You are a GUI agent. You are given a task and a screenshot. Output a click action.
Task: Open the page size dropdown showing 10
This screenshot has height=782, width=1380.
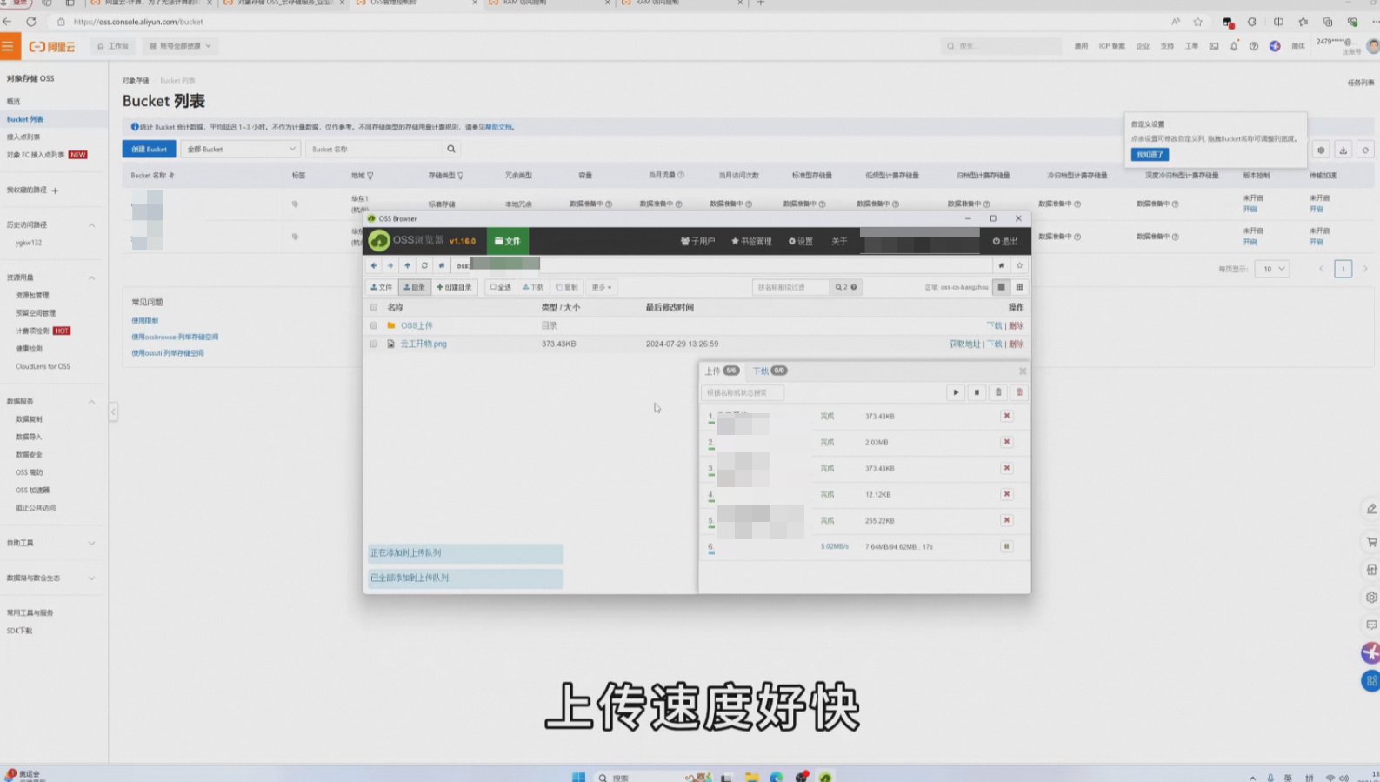coord(1271,269)
